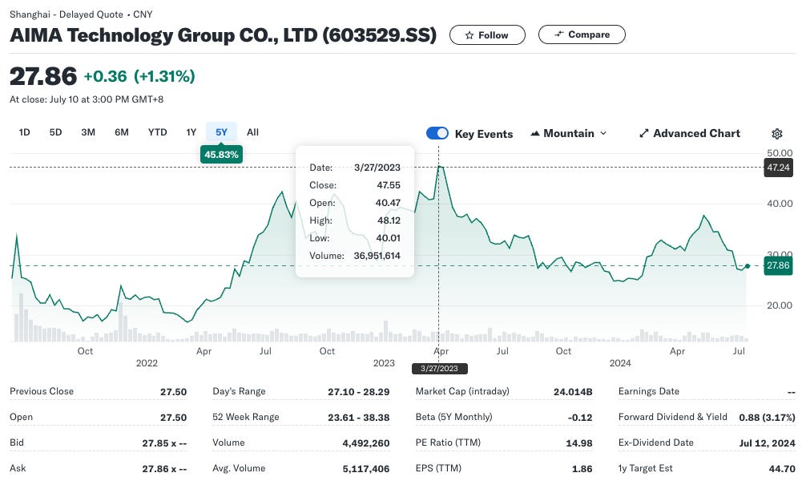Screen dimensions: 806x485
Task: Click the PE Ratio value 14.98
Action: 578,443
